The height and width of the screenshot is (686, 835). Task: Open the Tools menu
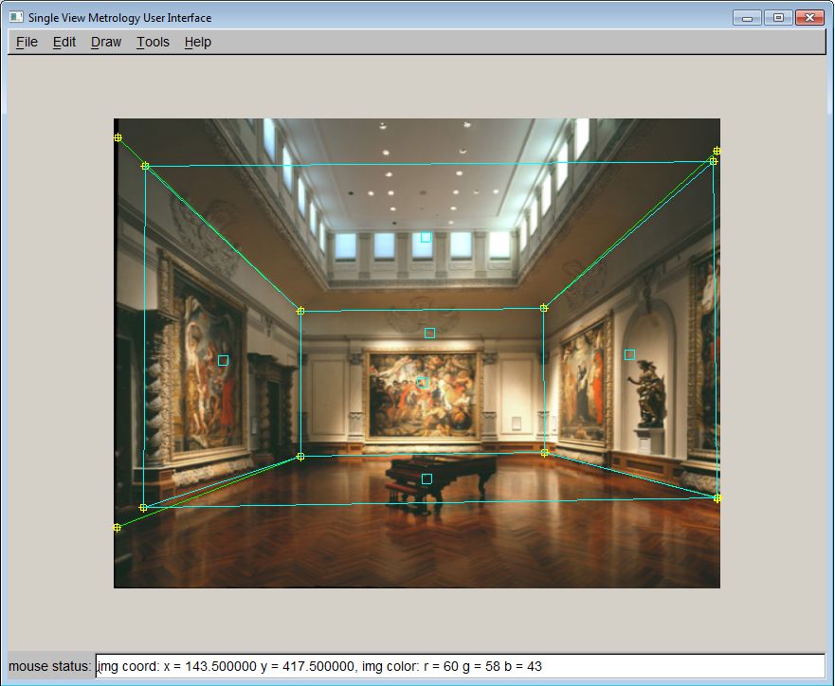(153, 42)
